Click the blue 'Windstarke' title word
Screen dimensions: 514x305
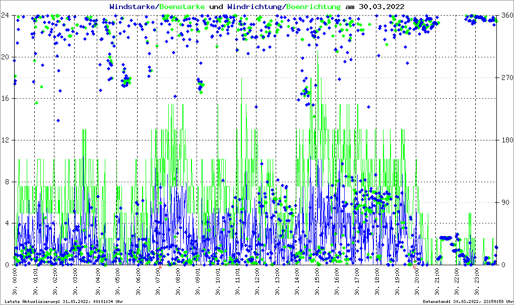133,7
